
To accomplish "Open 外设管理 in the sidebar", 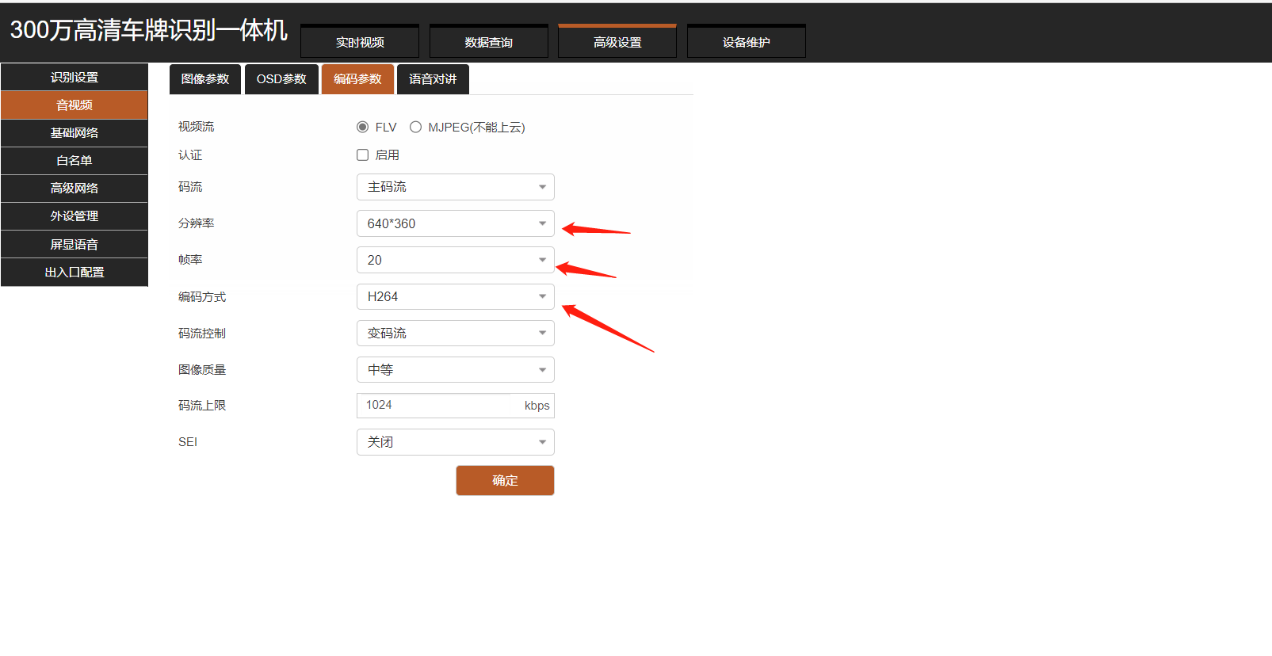I will [x=74, y=215].
